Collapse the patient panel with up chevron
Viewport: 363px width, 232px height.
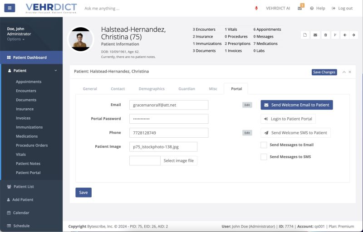point(344,72)
